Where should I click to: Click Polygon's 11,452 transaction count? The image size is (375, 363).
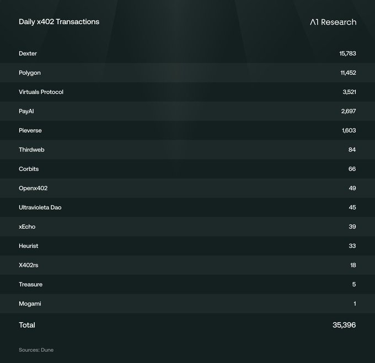[x=348, y=73]
